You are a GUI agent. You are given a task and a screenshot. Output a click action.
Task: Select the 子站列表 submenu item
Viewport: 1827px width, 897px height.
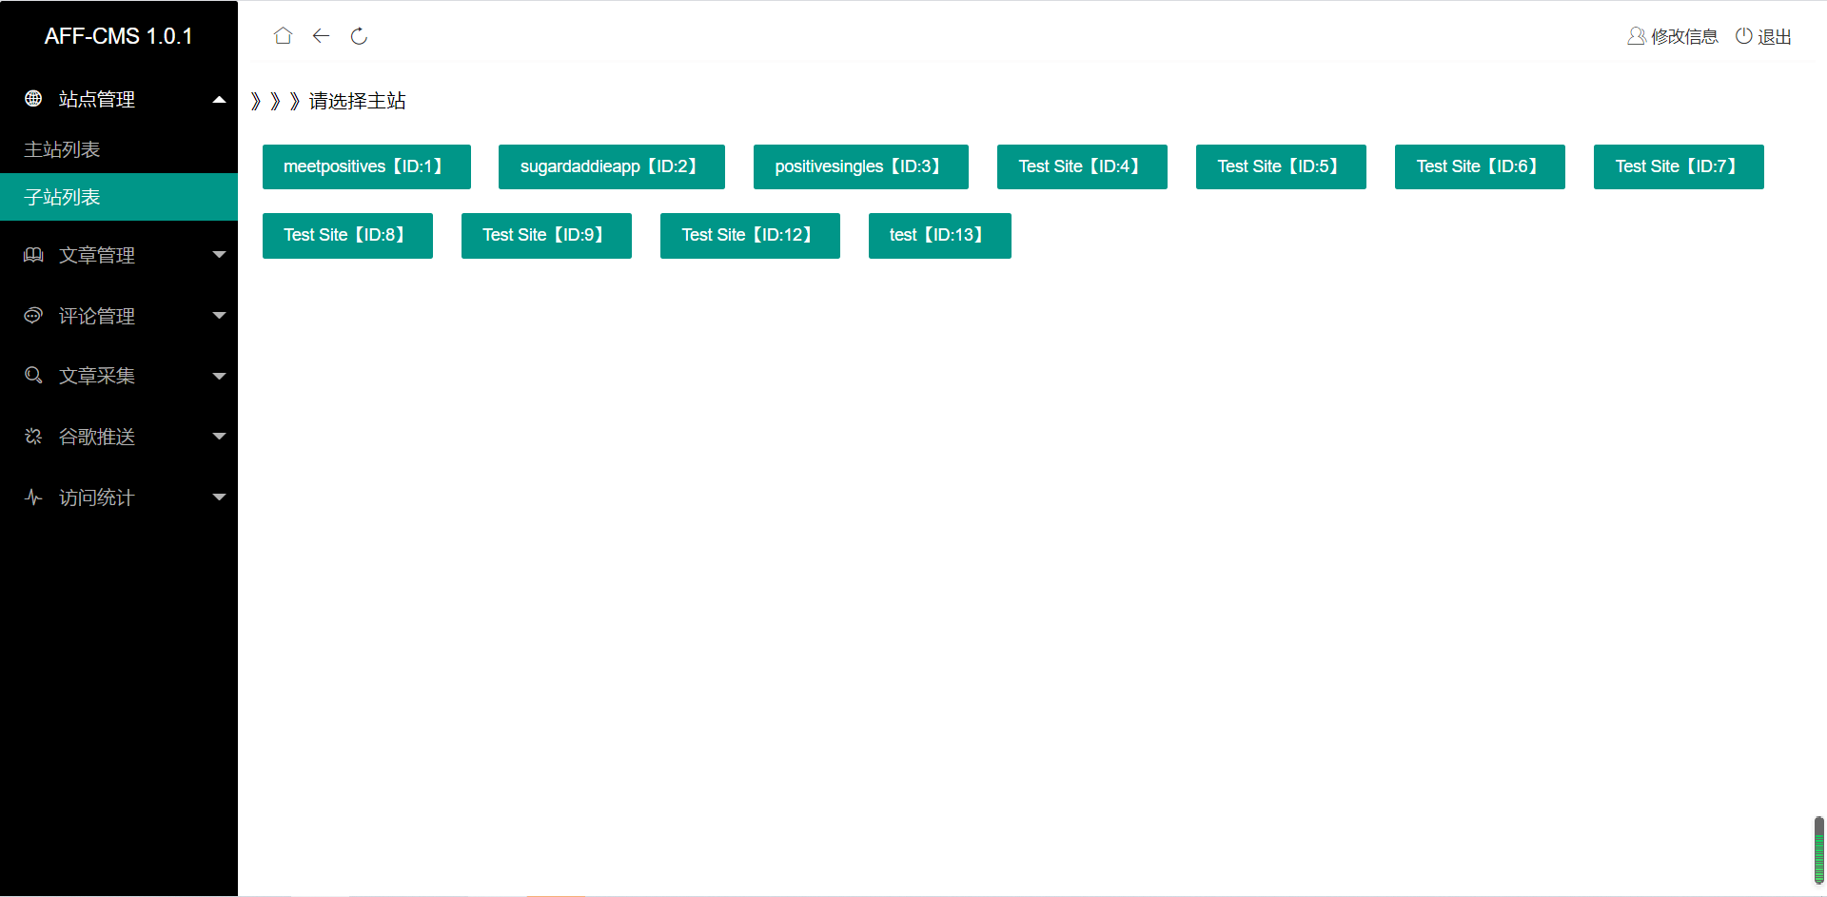click(119, 197)
